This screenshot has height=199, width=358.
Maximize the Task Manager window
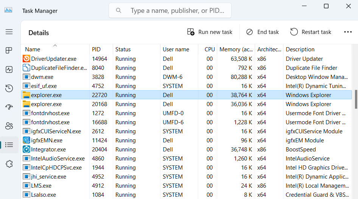(x=326, y=6)
